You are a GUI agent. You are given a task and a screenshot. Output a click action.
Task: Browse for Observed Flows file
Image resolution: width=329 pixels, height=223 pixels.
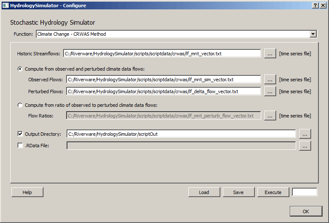(x=270, y=80)
